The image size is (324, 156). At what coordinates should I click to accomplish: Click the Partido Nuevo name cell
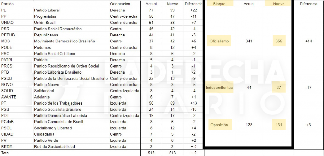click(x=47, y=85)
